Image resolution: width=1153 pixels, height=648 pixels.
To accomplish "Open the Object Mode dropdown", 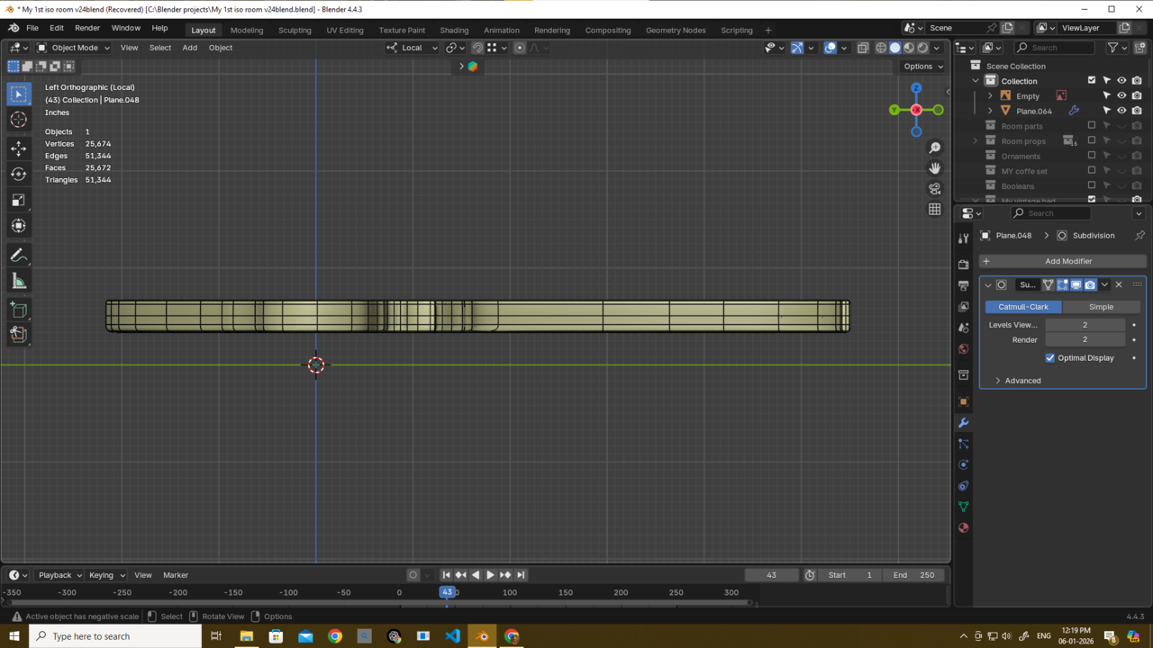I will coord(74,48).
